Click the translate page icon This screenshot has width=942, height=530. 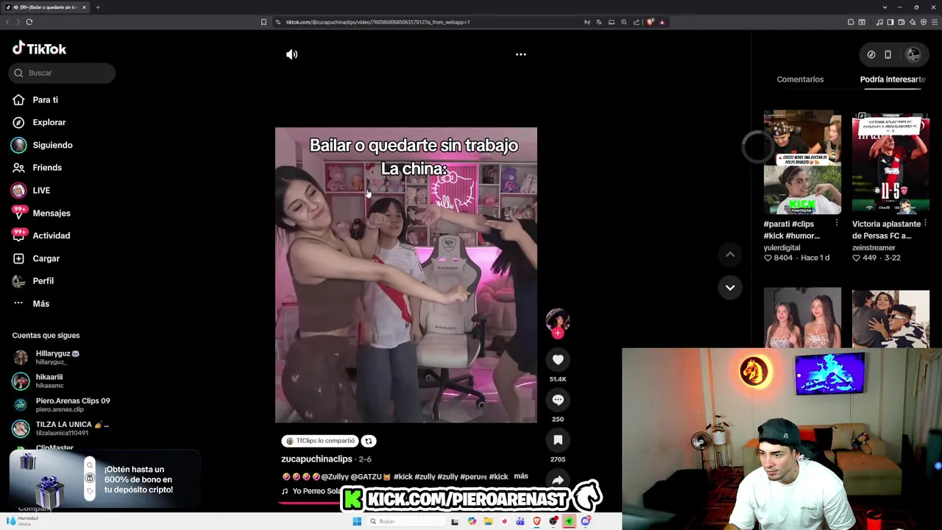click(599, 22)
